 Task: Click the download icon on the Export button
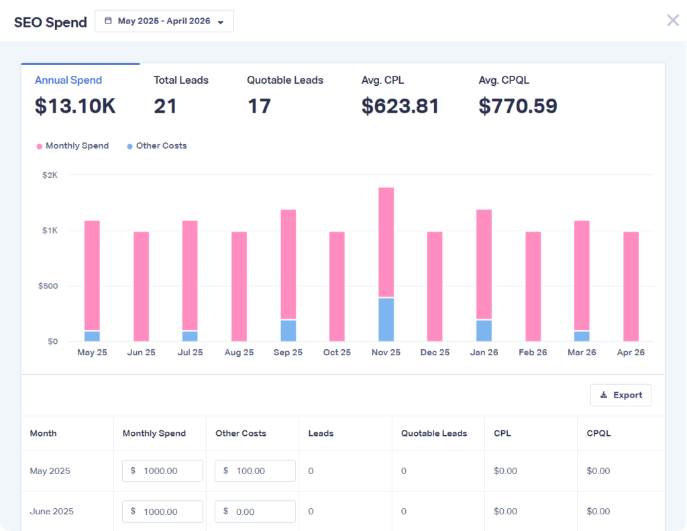[604, 395]
